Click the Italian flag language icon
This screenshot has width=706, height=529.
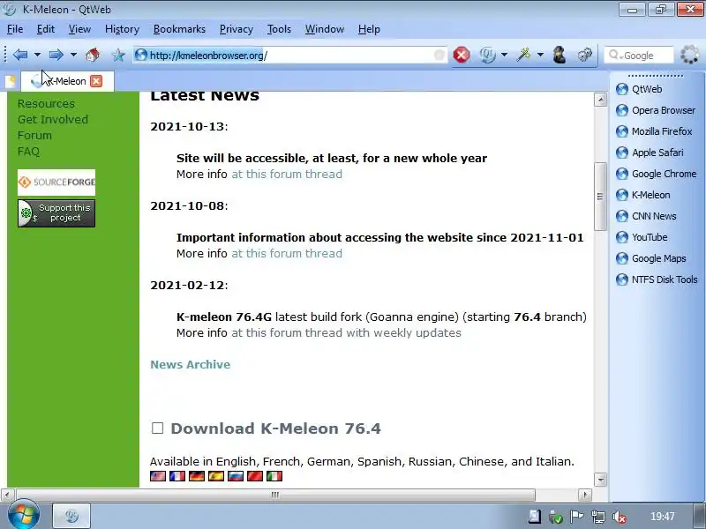274,476
